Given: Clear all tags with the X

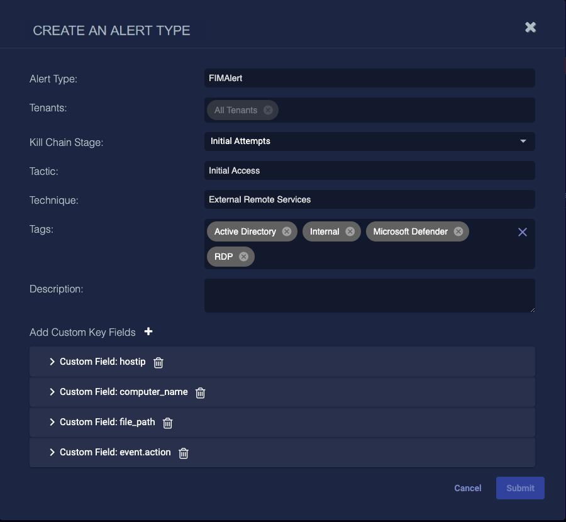Looking at the screenshot, I should (x=522, y=232).
